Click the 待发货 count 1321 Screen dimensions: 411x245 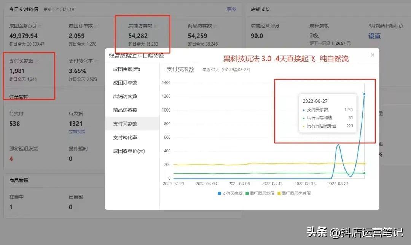tap(76, 124)
